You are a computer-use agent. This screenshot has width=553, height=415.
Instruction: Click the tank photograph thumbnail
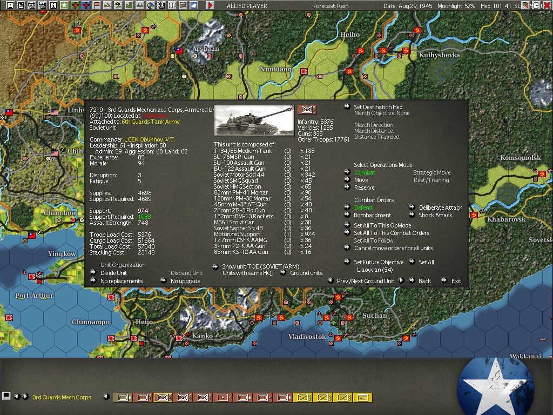254,121
